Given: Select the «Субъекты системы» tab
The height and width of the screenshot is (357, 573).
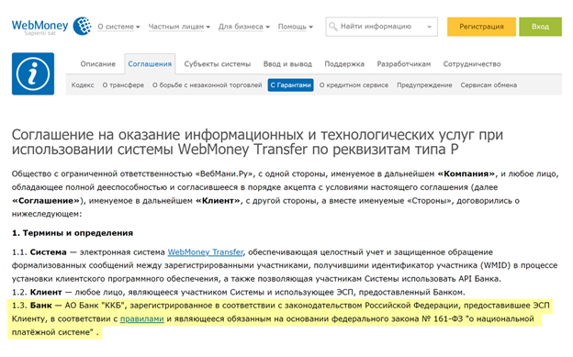Looking at the screenshot, I should tap(218, 64).
